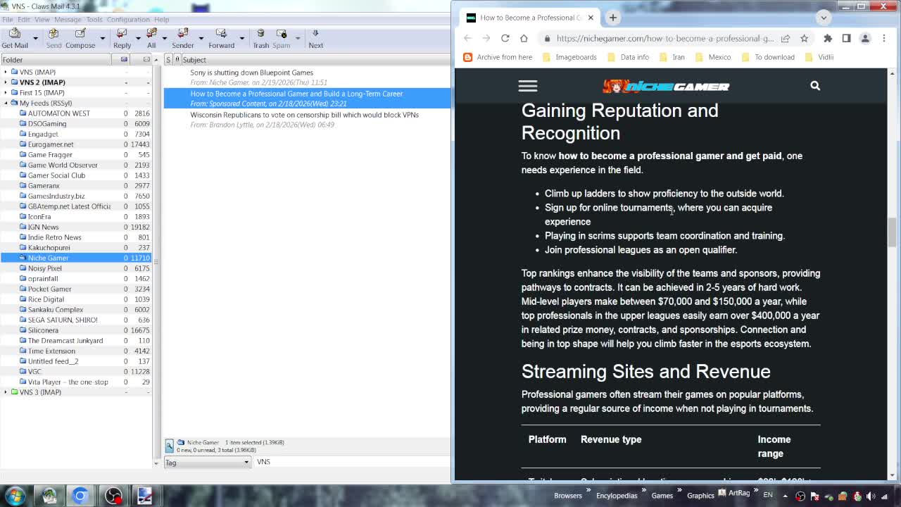Collapse the My Feeds (RSSyl) tree
The height and width of the screenshot is (507, 901).
[x=6, y=103]
